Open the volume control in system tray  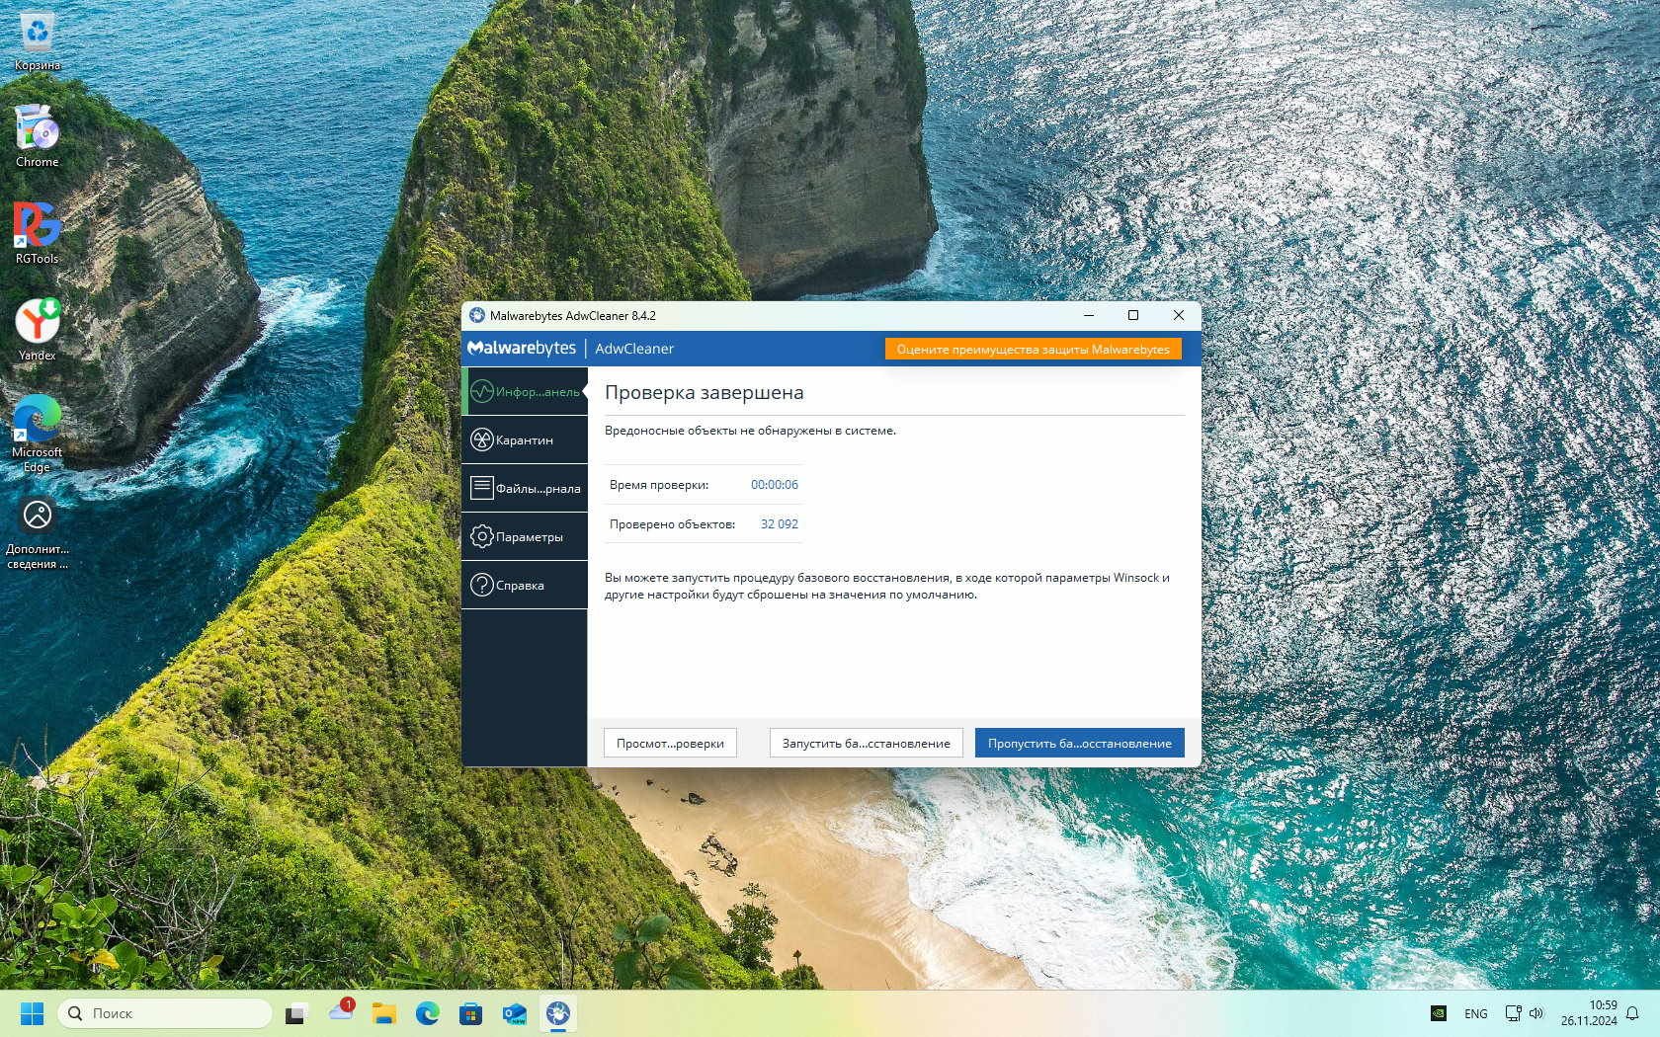click(x=1536, y=1013)
